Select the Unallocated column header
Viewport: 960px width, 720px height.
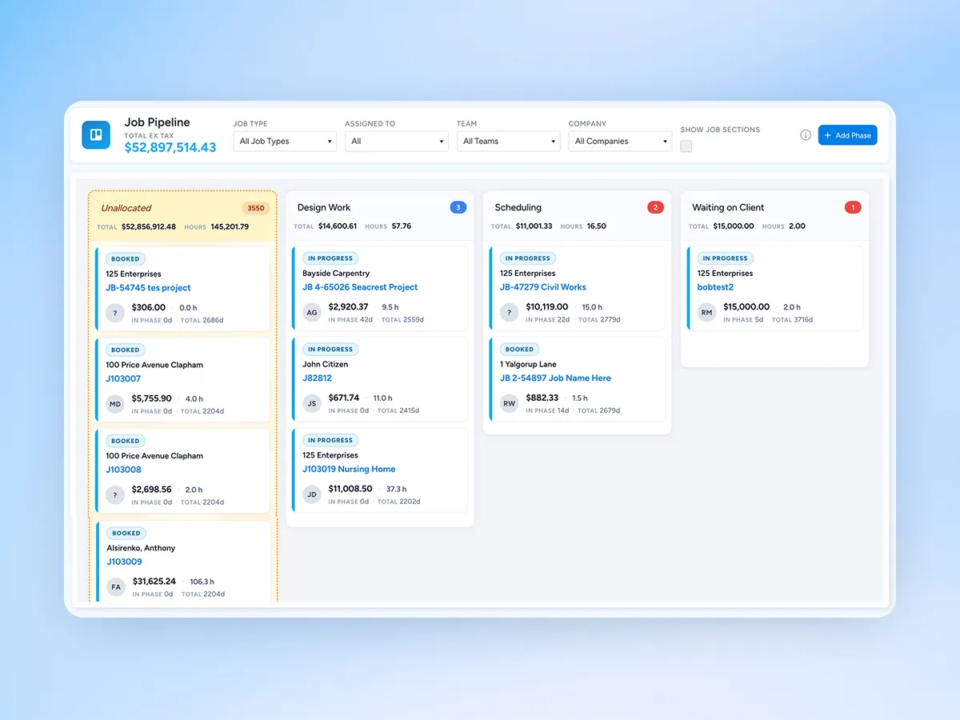click(x=182, y=216)
